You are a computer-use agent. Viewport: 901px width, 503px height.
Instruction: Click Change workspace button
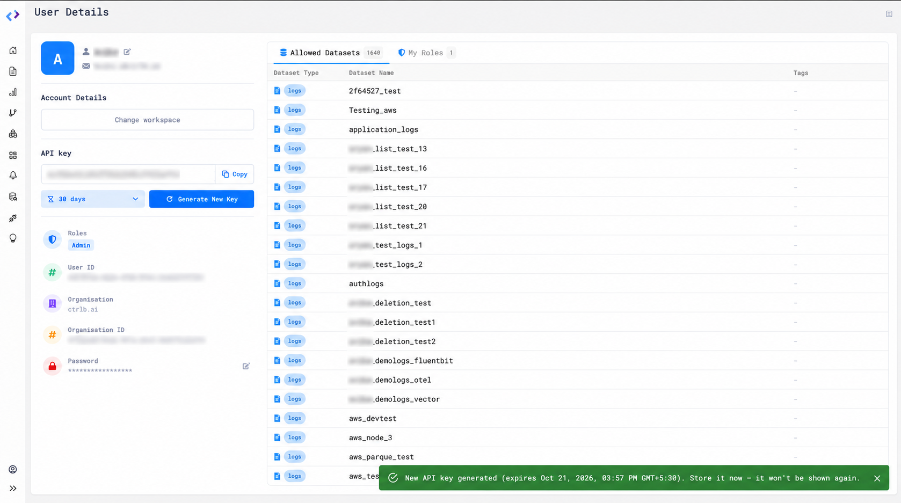147,120
